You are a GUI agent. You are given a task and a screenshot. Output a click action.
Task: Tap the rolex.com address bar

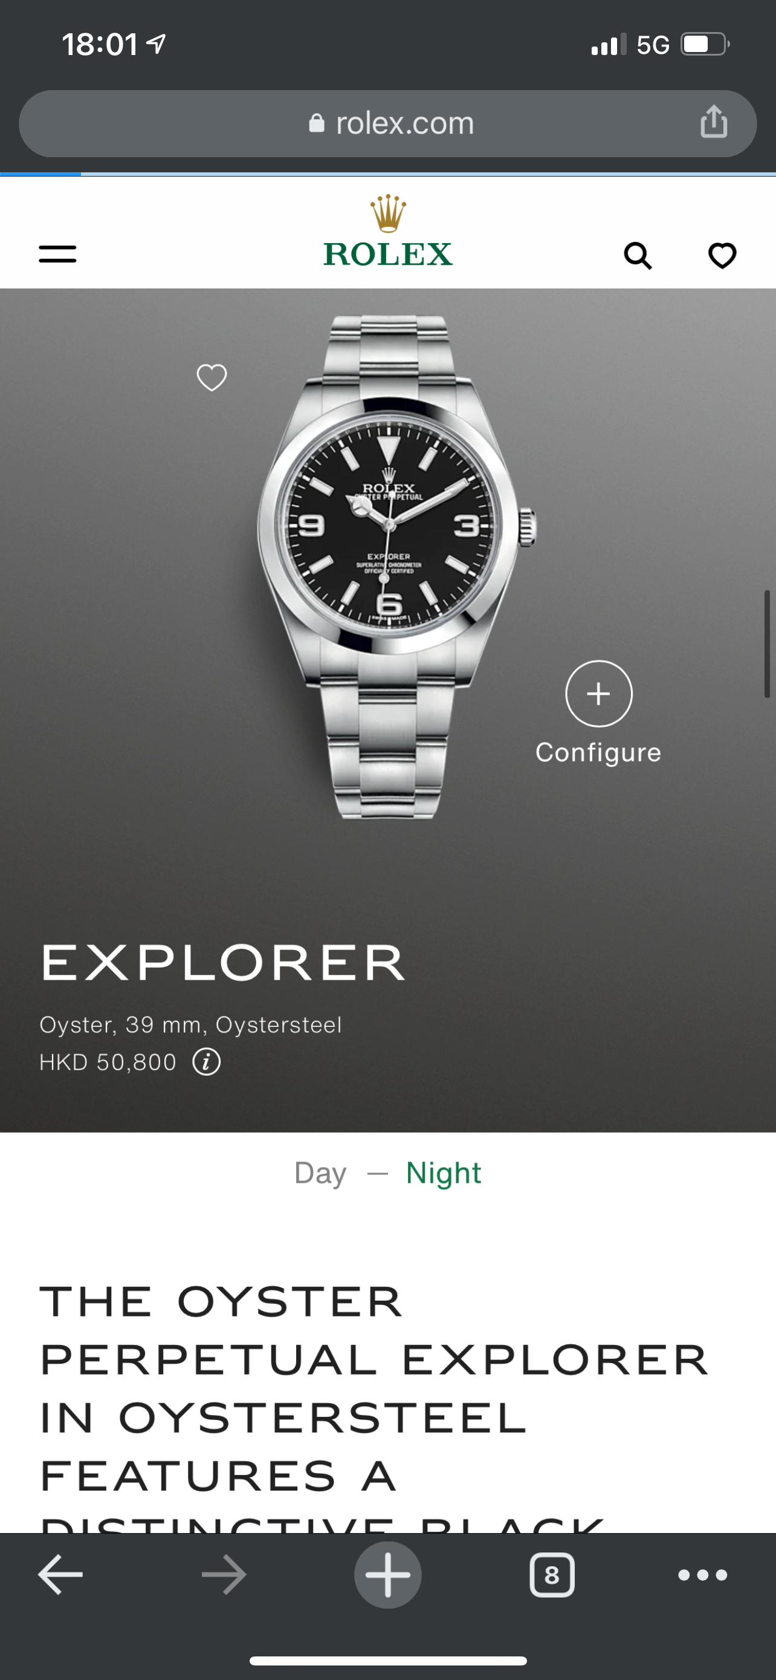387,123
